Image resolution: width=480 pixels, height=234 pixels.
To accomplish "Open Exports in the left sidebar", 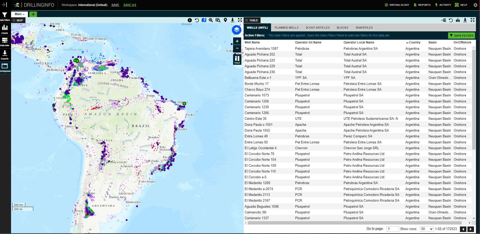I will click(5, 55).
